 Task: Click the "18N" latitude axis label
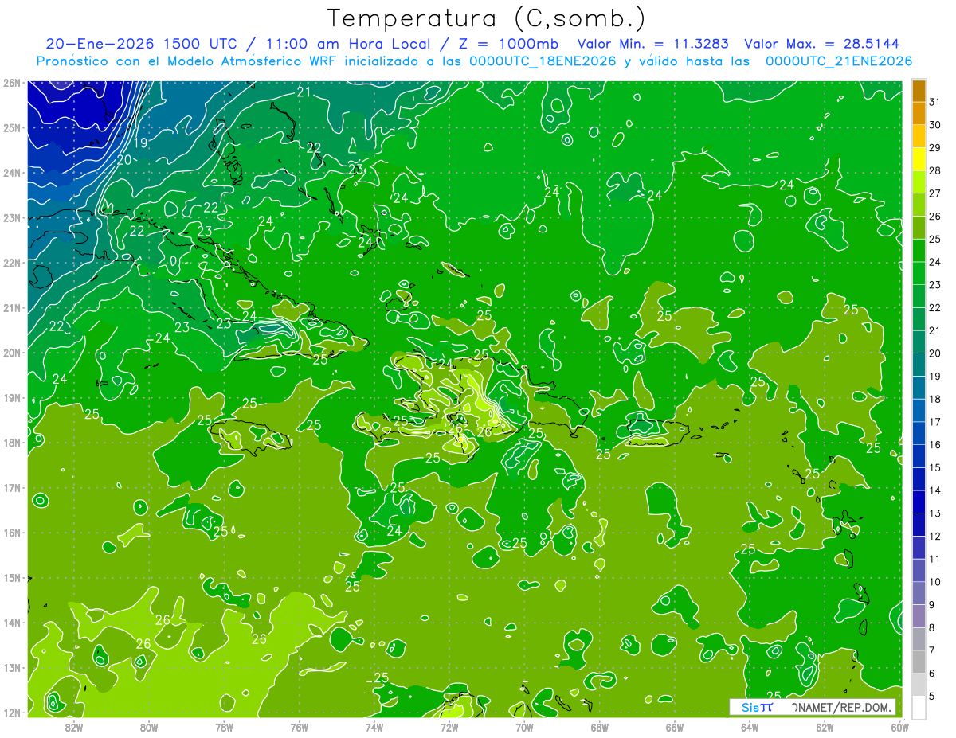(11, 443)
